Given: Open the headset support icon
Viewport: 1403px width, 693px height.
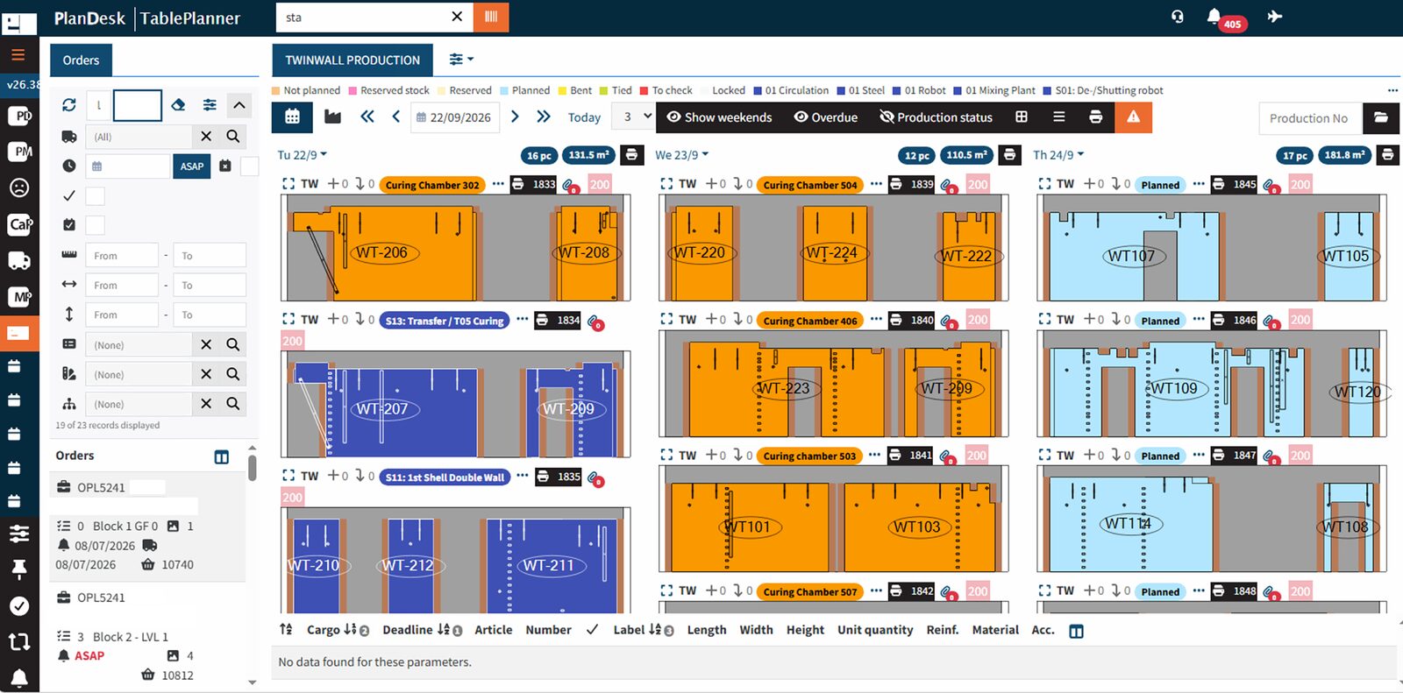Looking at the screenshot, I should 1178,17.
